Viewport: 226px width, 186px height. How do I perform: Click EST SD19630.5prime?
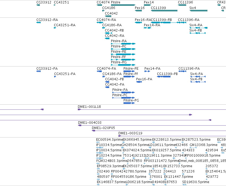(x=196, y=182)
